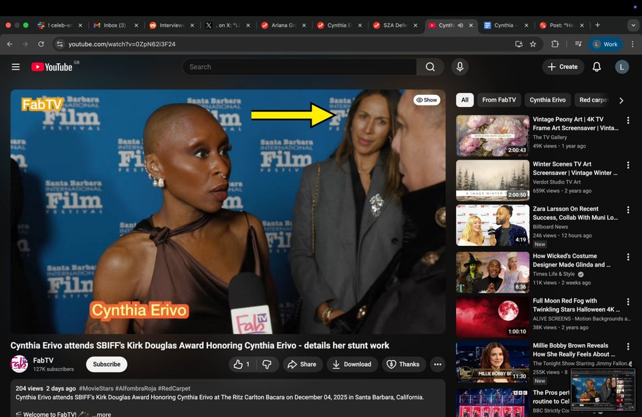Open the YouTube guide hamburger menu
The width and height of the screenshot is (642, 417).
(x=15, y=67)
